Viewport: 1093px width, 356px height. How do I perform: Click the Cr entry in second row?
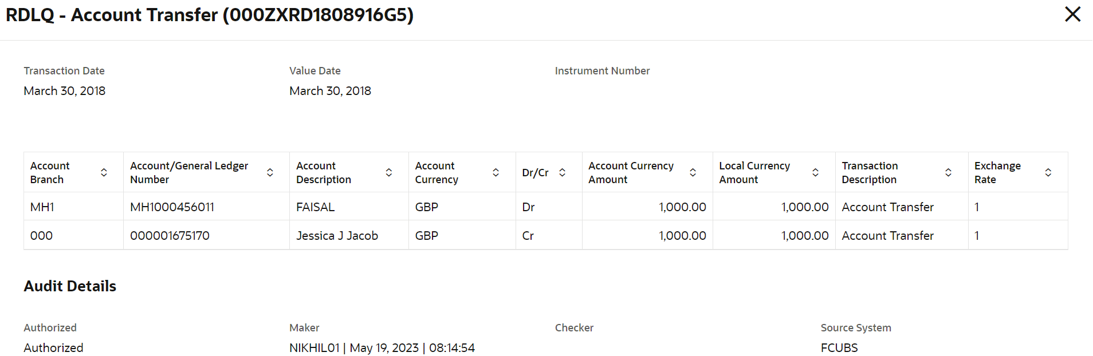tap(528, 236)
